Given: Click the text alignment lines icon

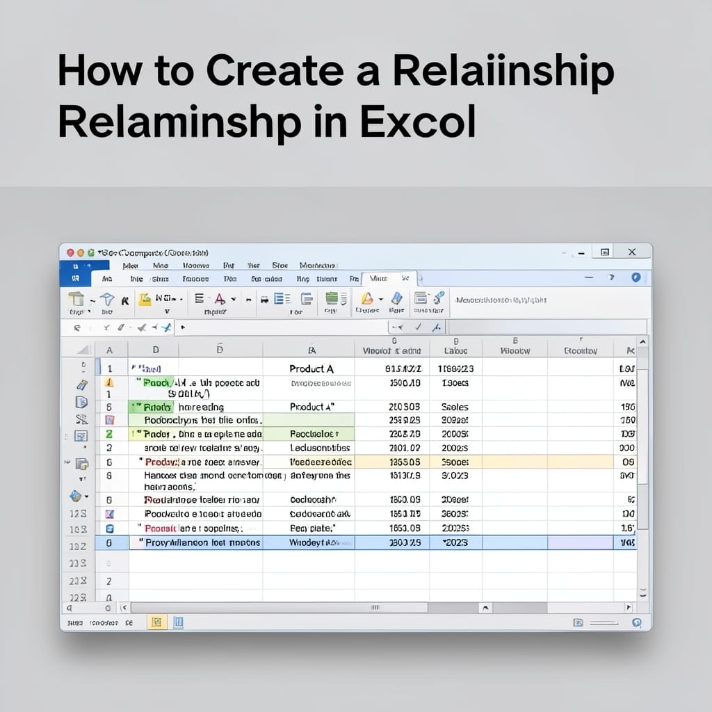Looking at the screenshot, I should pyautogui.click(x=199, y=298).
